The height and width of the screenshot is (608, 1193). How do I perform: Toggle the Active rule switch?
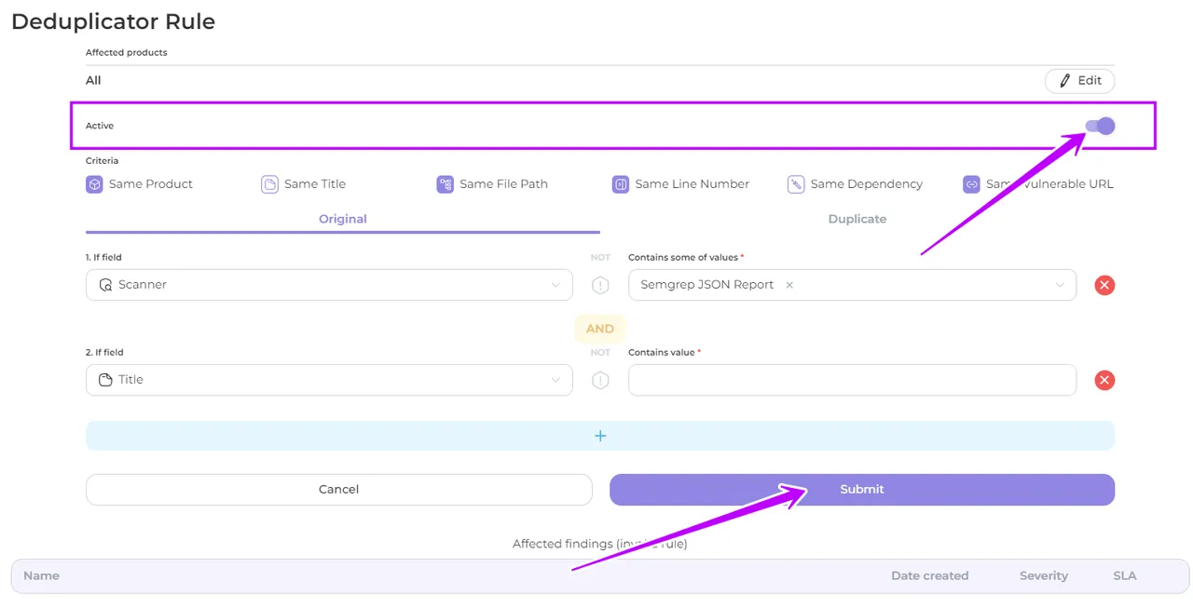click(1100, 127)
